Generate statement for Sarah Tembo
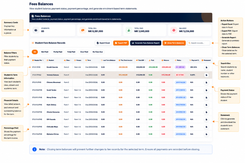245x163 pixels. click(x=207, y=90)
